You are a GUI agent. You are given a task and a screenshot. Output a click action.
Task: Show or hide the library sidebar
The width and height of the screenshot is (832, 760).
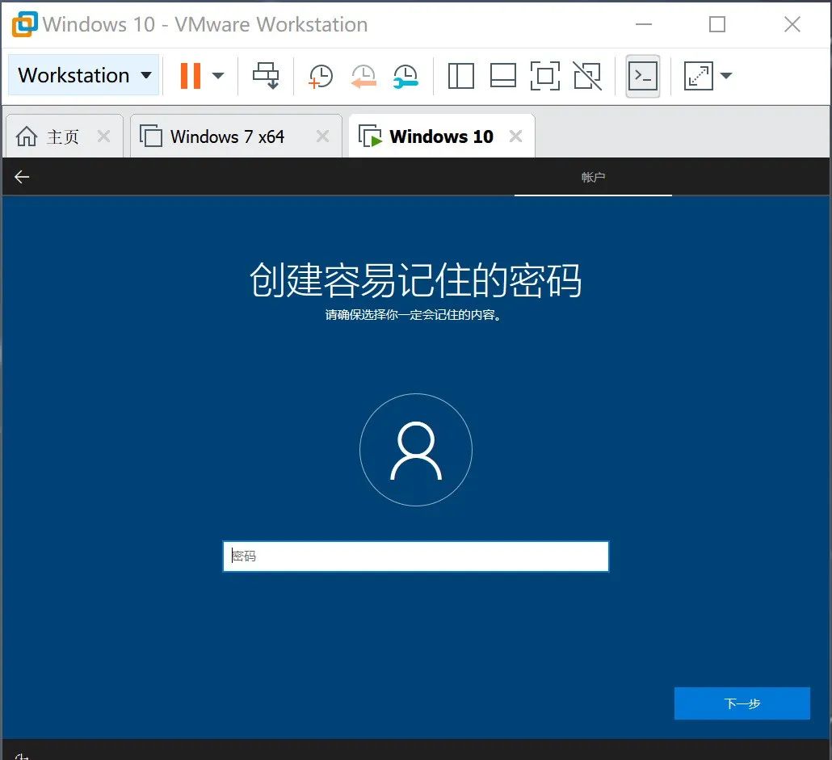click(460, 75)
